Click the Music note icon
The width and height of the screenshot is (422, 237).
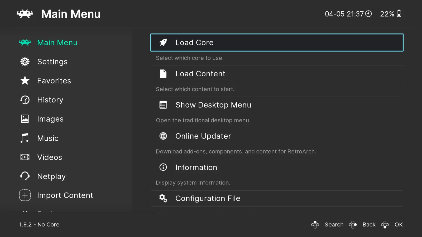tap(25, 138)
